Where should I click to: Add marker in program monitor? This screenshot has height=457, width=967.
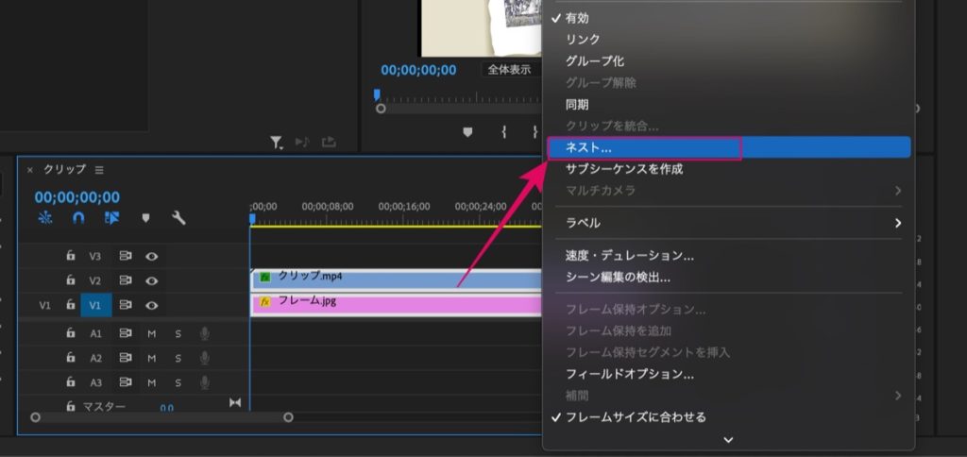467,131
